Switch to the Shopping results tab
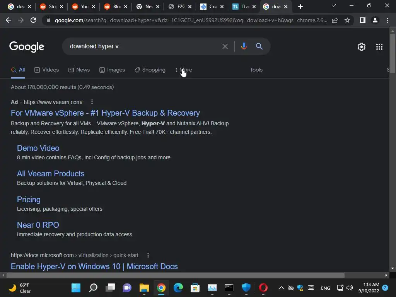The width and height of the screenshot is (396, 297). pos(150,70)
